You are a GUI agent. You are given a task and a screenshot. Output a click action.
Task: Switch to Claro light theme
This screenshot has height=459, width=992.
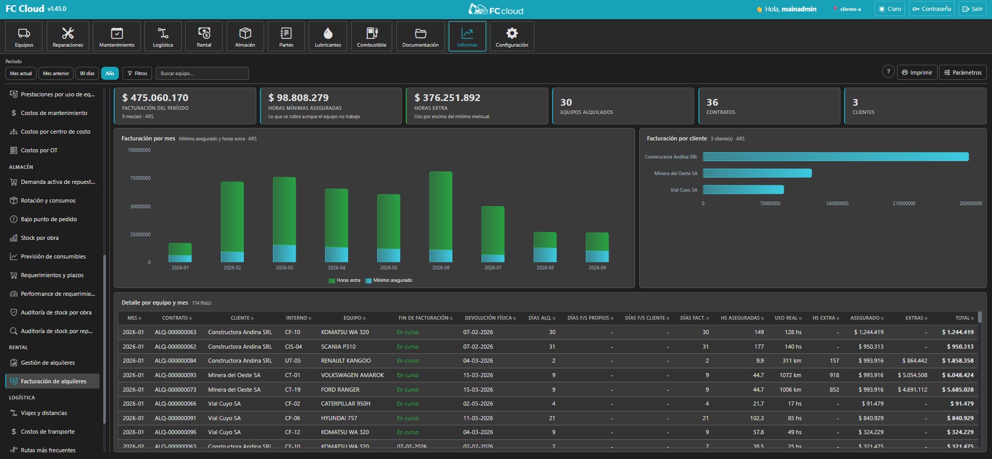coord(889,9)
